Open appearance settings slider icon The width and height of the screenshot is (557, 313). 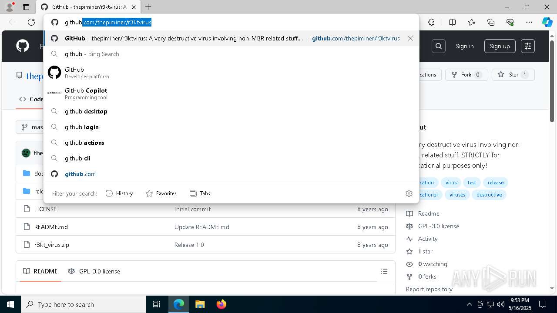click(x=528, y=46)
